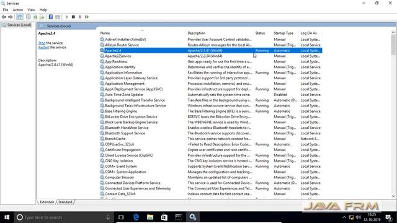Select Background Tasks Infrastructure Service
Image resolution: width=397 pixels, height=223 pixels.
(211, 106)
